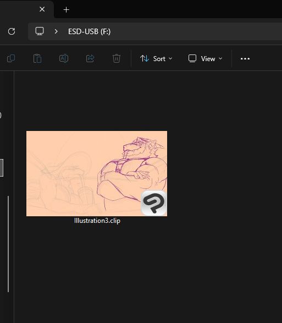Click the Illustration3.clip file name label
The width and height of the screenshot is (282, 323).
coord(97,221)
